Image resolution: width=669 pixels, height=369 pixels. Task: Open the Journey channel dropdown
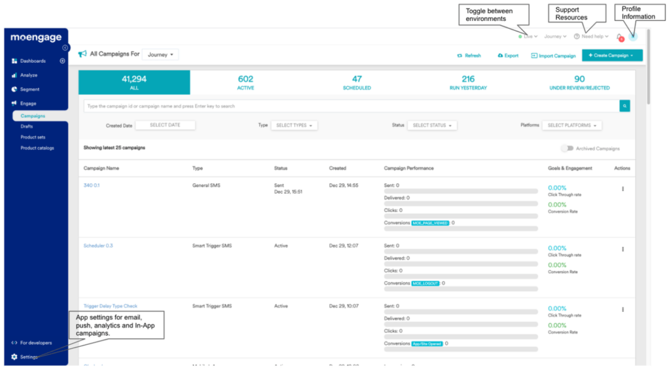point(160,54)
